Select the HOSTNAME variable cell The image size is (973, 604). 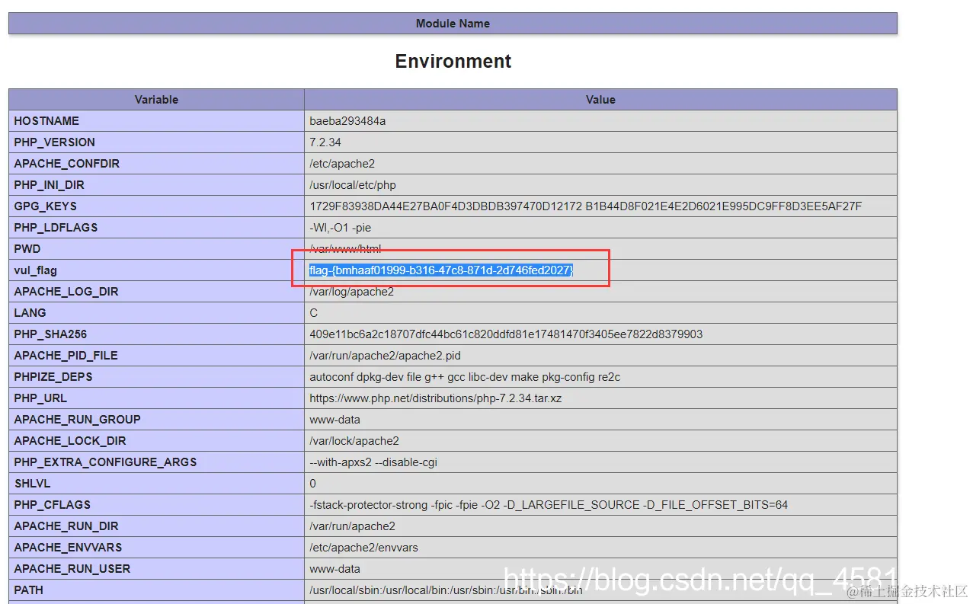click(x=156, y=121)
